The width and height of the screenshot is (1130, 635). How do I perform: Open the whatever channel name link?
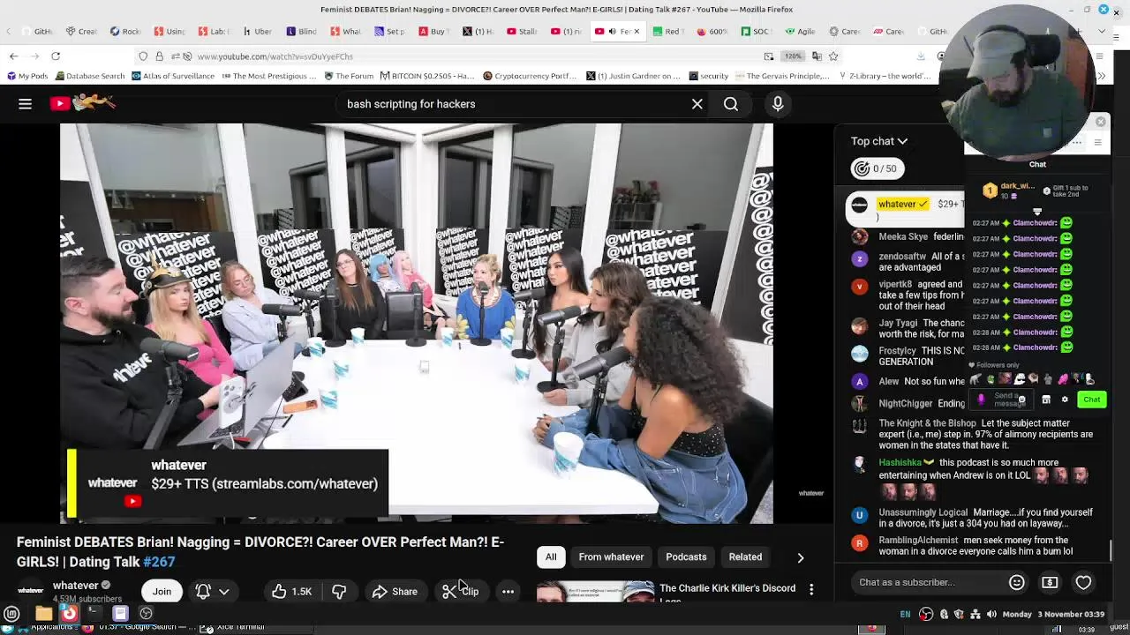tap(75, 585)
